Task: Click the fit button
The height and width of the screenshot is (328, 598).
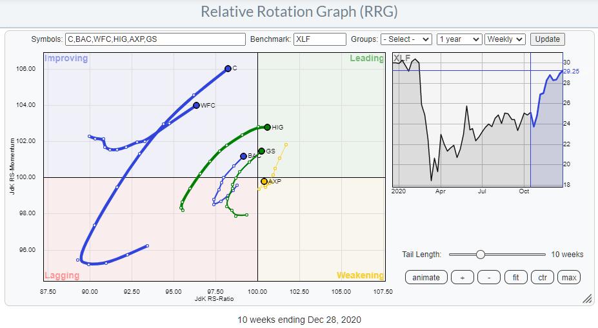Action: (515, 277)
